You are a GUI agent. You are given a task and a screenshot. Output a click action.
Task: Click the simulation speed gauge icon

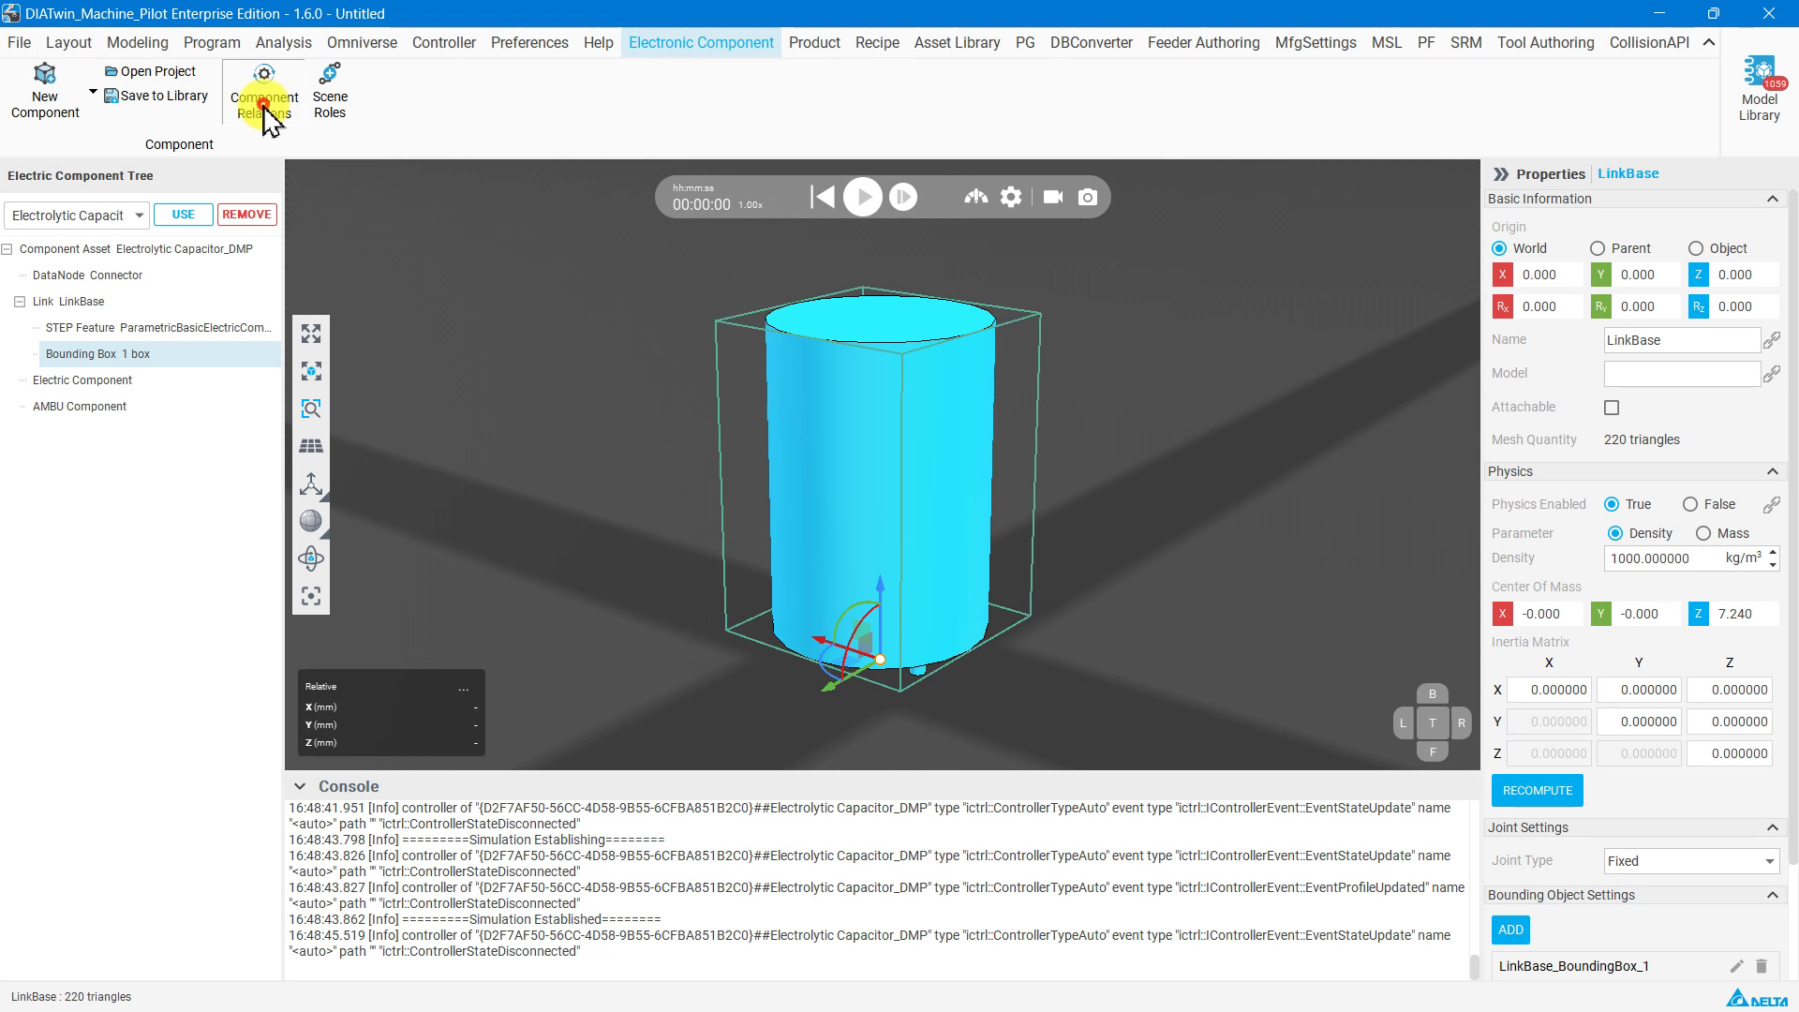(975, 197)
